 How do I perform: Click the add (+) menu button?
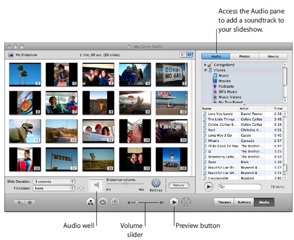coord(19,203)
